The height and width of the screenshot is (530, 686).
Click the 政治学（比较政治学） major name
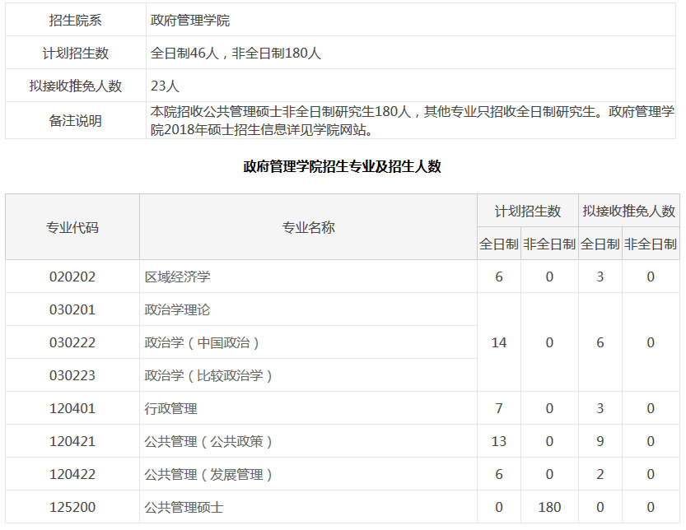click(208, 375)
